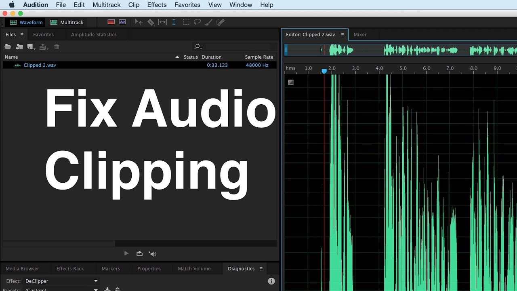Toggle Auto-Play speaker icon
The image size is (517, 291).
(x=152, y=254)
